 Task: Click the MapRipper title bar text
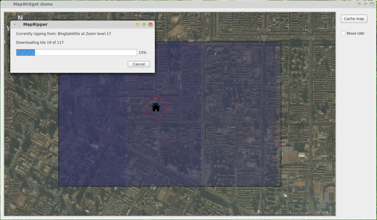(35, 25)
